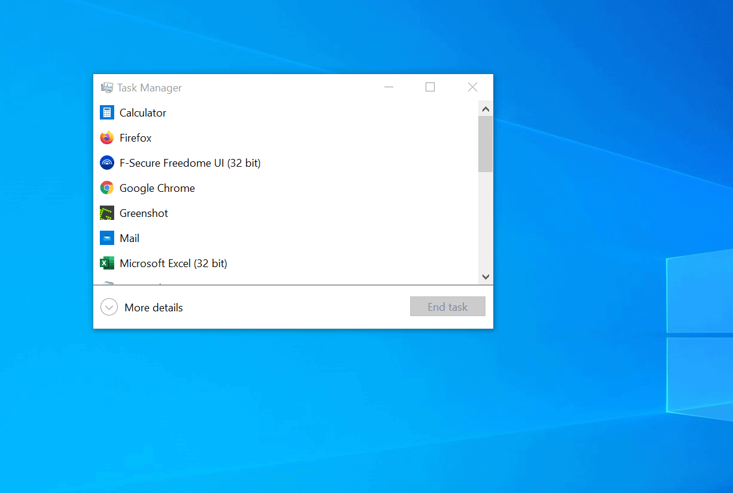This screenshot has height=493, width=733.
Task: Click the Microsoft Excel icon
Action: coord(106,263)
